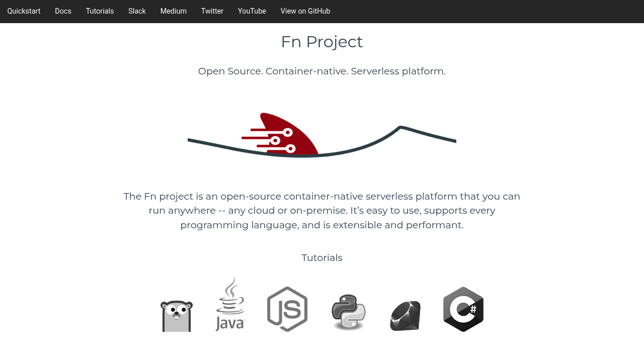The height and width of the screenshot is (362, 644).
Task: Open the Java tutorial icon
Action: (230, 305)
